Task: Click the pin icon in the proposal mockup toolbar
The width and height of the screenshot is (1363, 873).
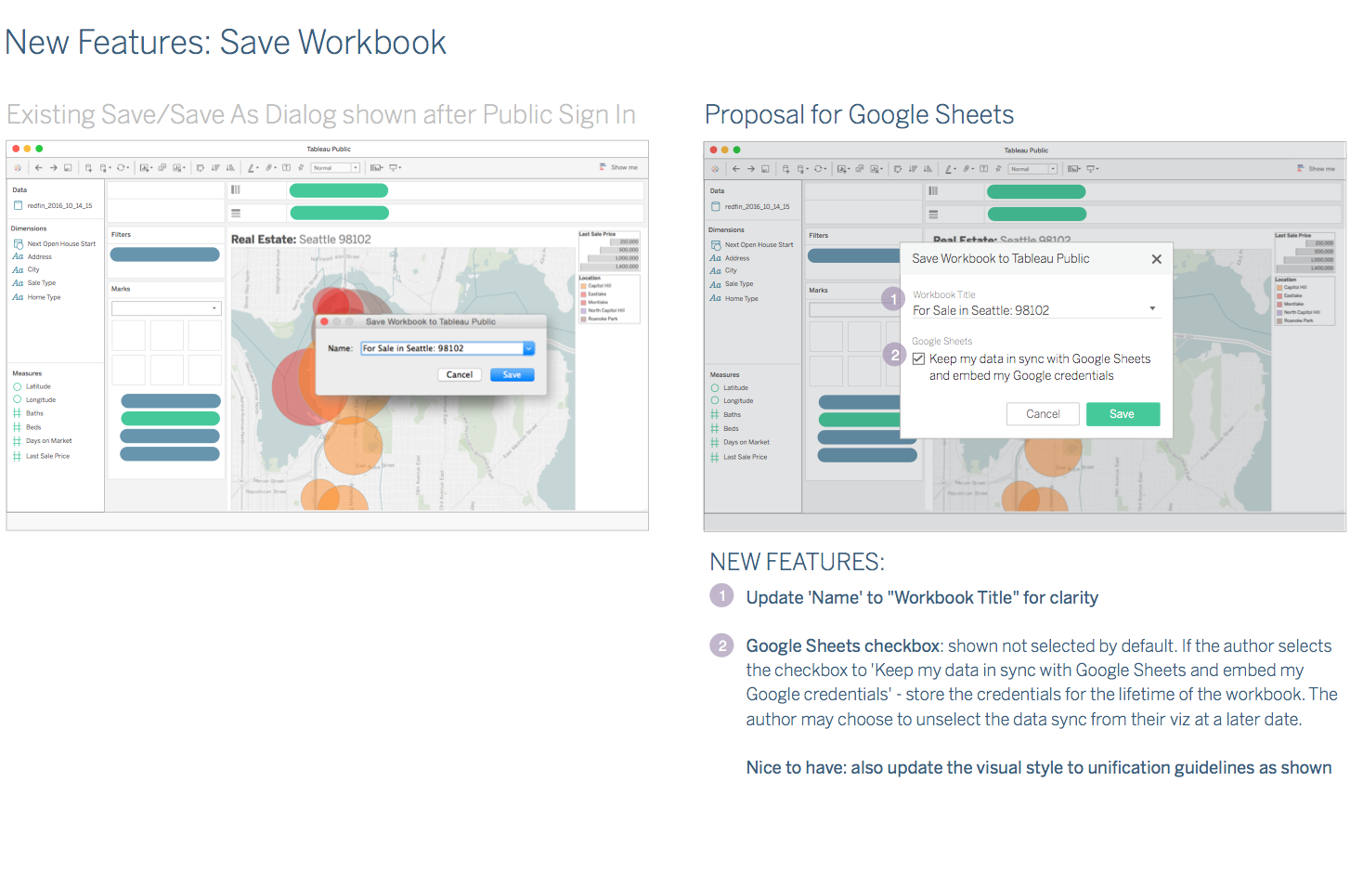Action: (998, 169)
